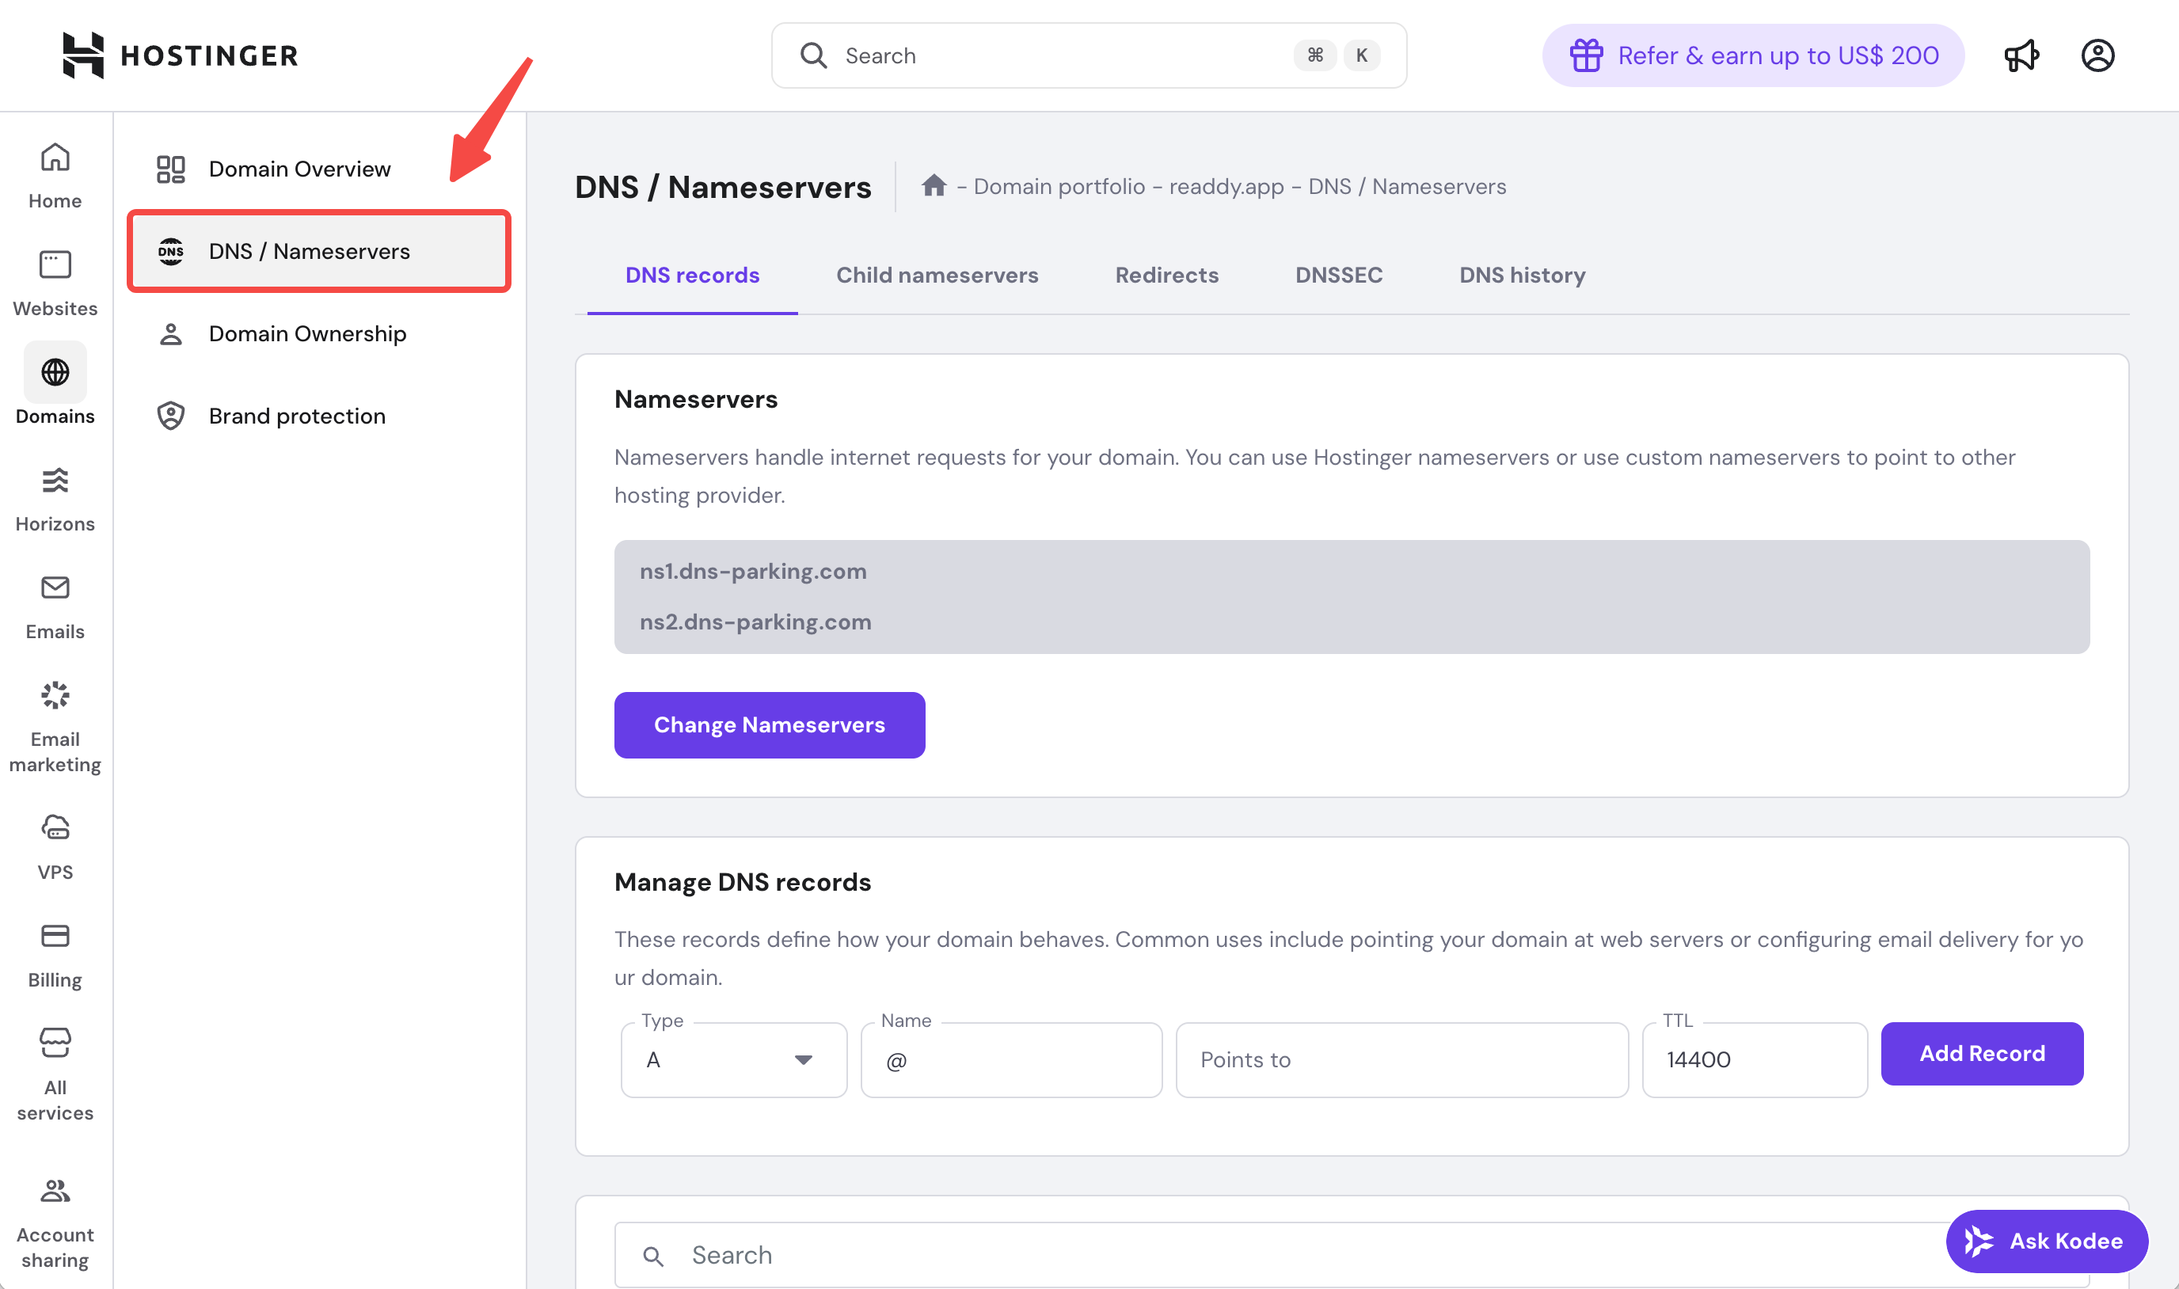Click the Hostinger logo
This screenshot has width=2179, height=1289.
coord(180,55)
